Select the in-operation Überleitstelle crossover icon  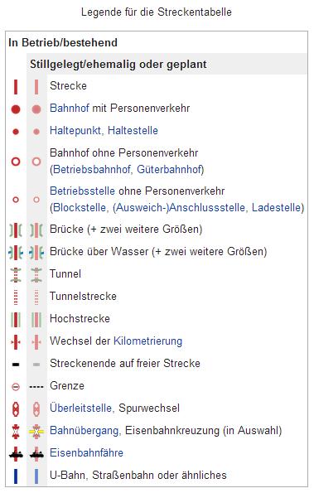point(16,408)
